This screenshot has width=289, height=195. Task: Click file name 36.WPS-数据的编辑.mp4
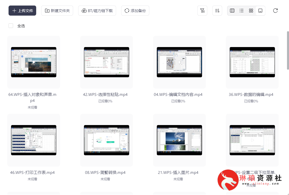click(x=251, y=94)
